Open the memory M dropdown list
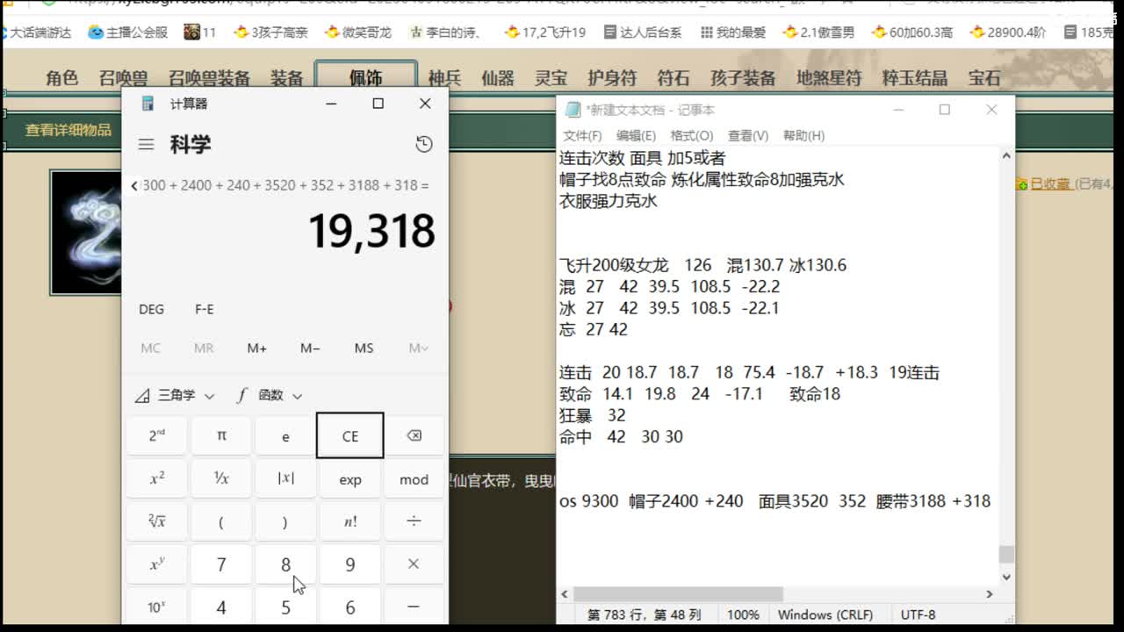Viewport: 1124px width, 632px height. [418, 348]
